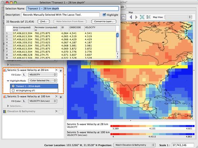
Task: Open the Highlight Mode dropdown
Action: (x=42, y=81)
